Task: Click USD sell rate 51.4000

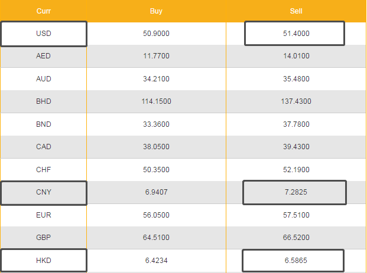Action: [x=295, y=34]
